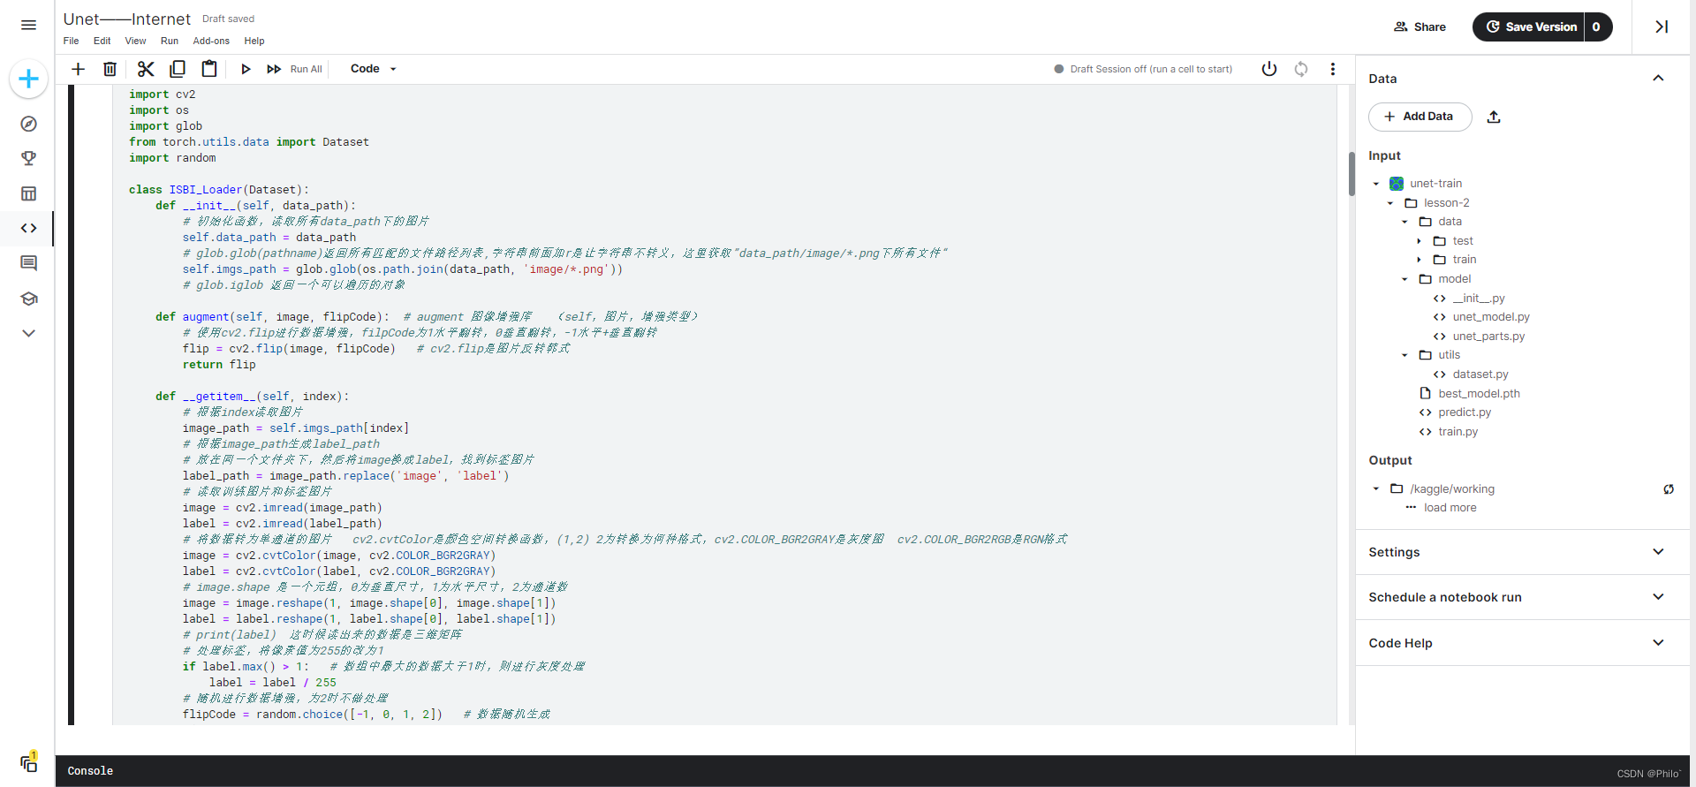Select best_model.pth file
Screen dimensions: 1696x787
click(1479, 394)
